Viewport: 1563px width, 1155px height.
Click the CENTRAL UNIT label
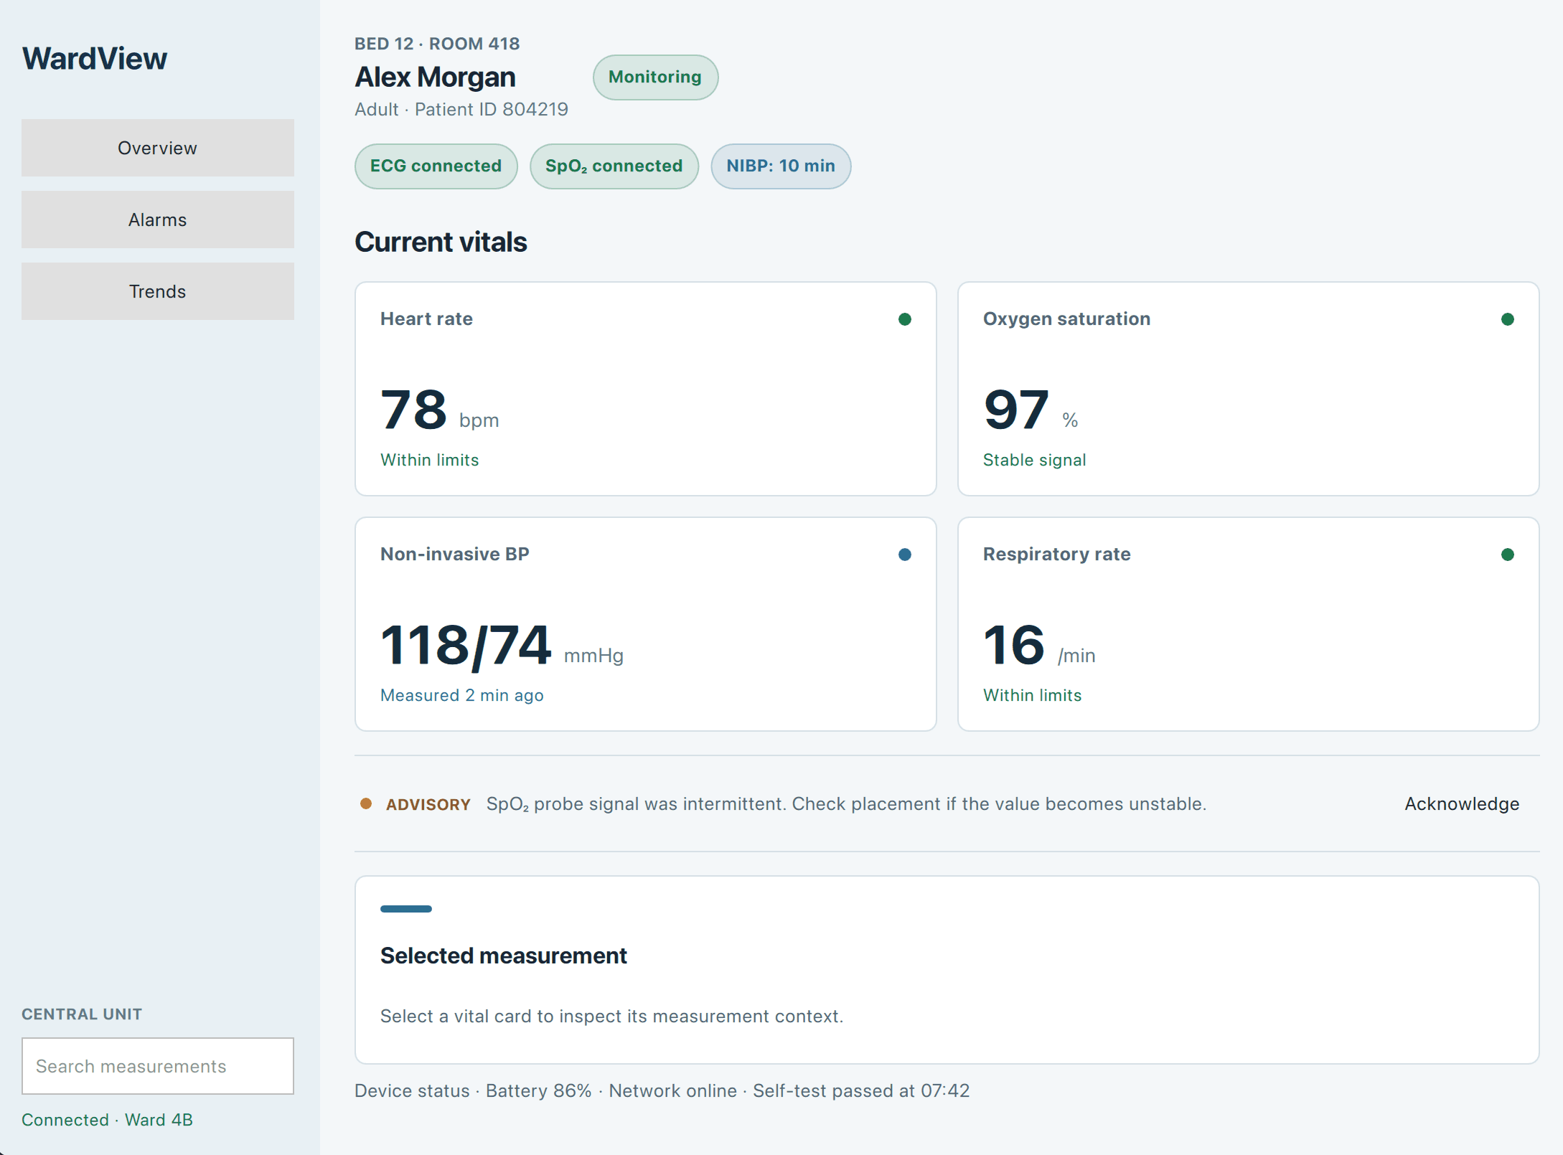pyautogui.click(x=82, y=1014)
